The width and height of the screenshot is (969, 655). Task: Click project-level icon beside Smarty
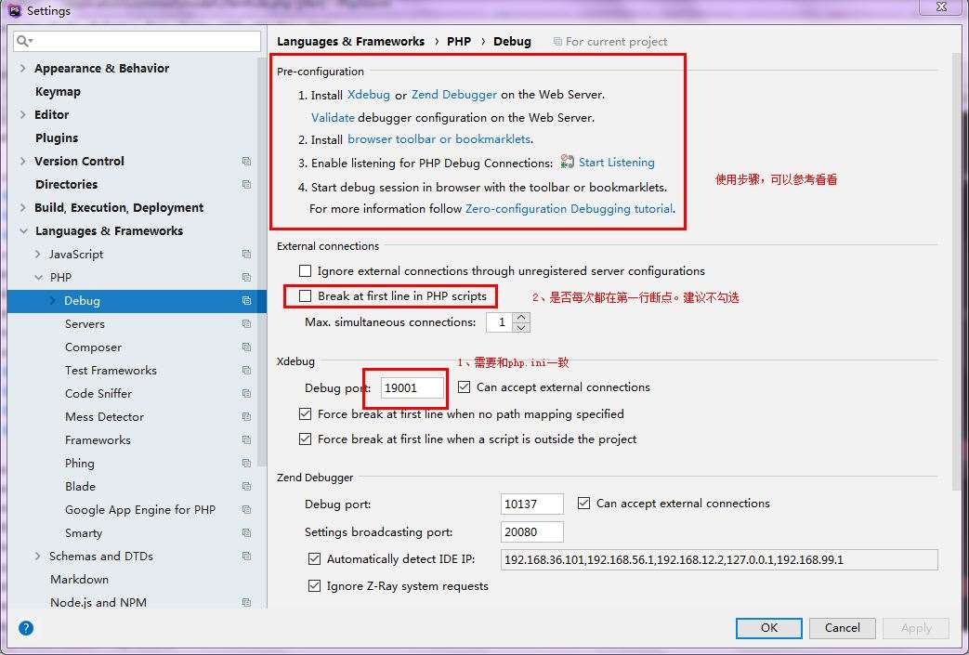click(246, 532)
